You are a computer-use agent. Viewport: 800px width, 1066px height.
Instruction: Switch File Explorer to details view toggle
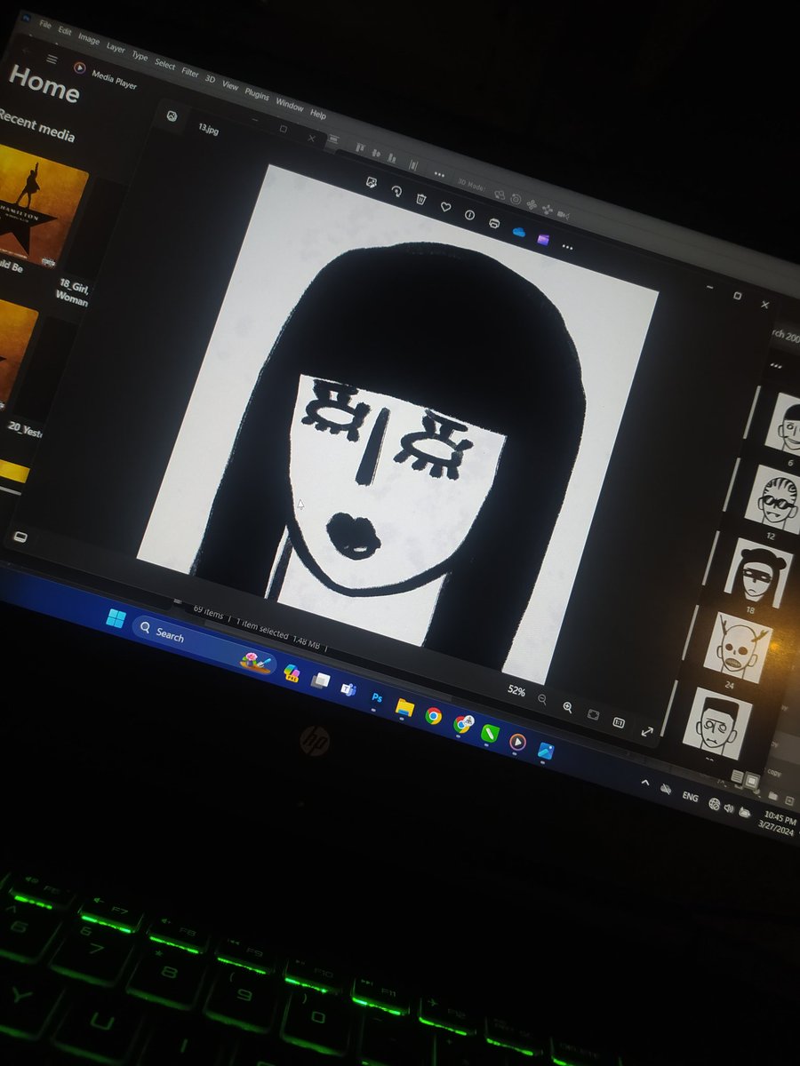[737, 777]
